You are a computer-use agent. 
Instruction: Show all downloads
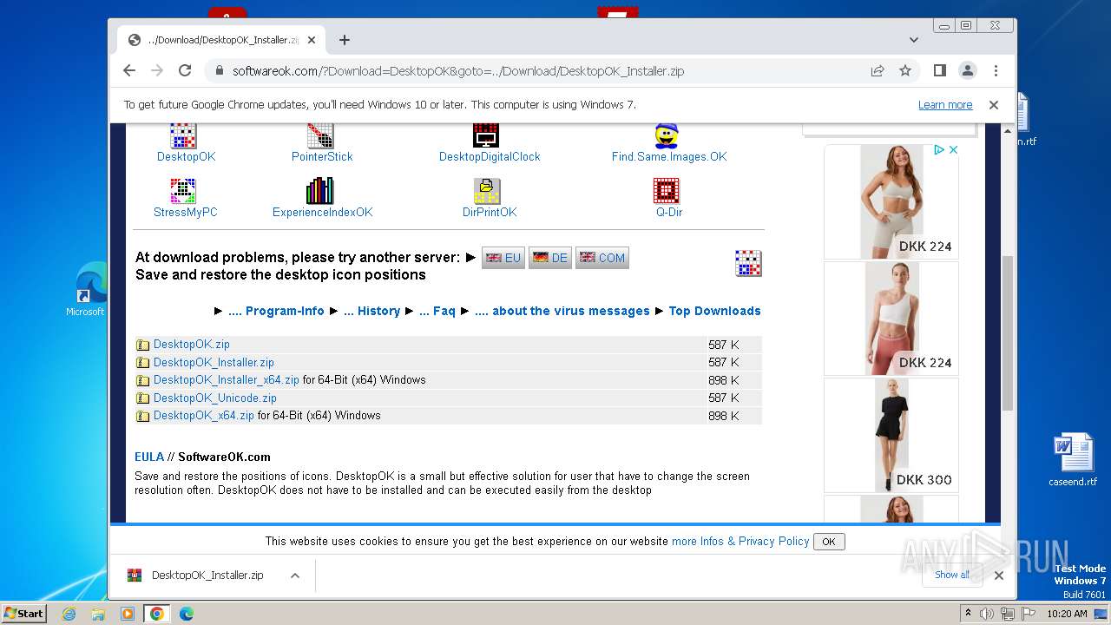953,575
